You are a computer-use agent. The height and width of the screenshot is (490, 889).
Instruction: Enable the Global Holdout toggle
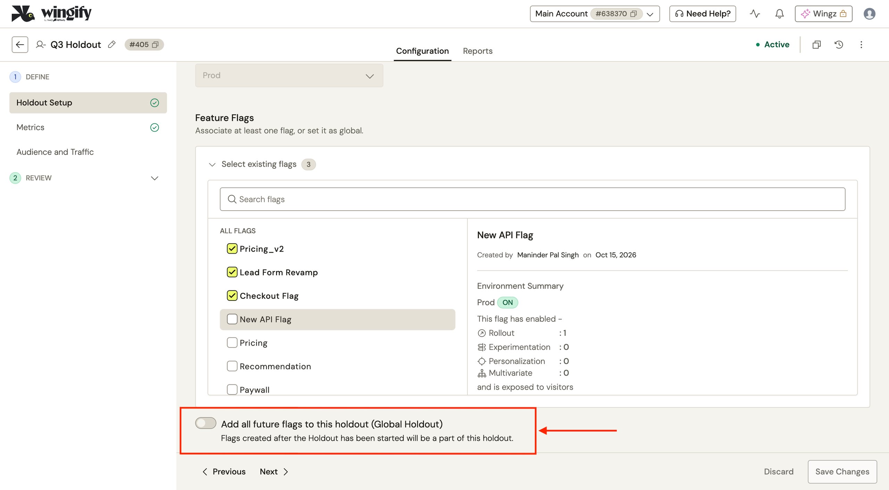click(x=206, y=423)
